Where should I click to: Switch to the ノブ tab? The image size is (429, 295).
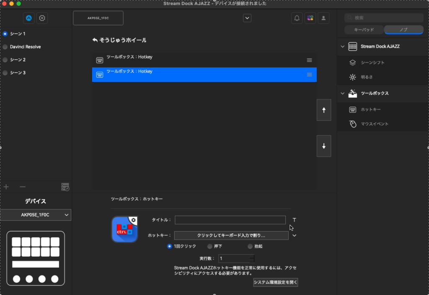click(x=403, y=30)
